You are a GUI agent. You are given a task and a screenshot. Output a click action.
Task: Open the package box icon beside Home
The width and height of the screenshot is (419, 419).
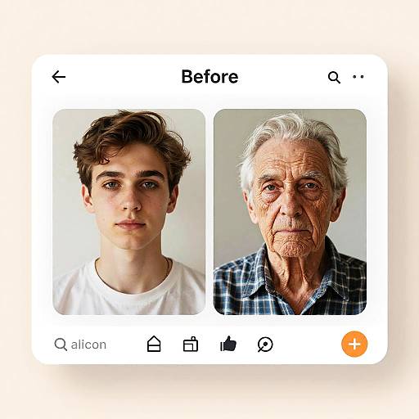[191, 344]
